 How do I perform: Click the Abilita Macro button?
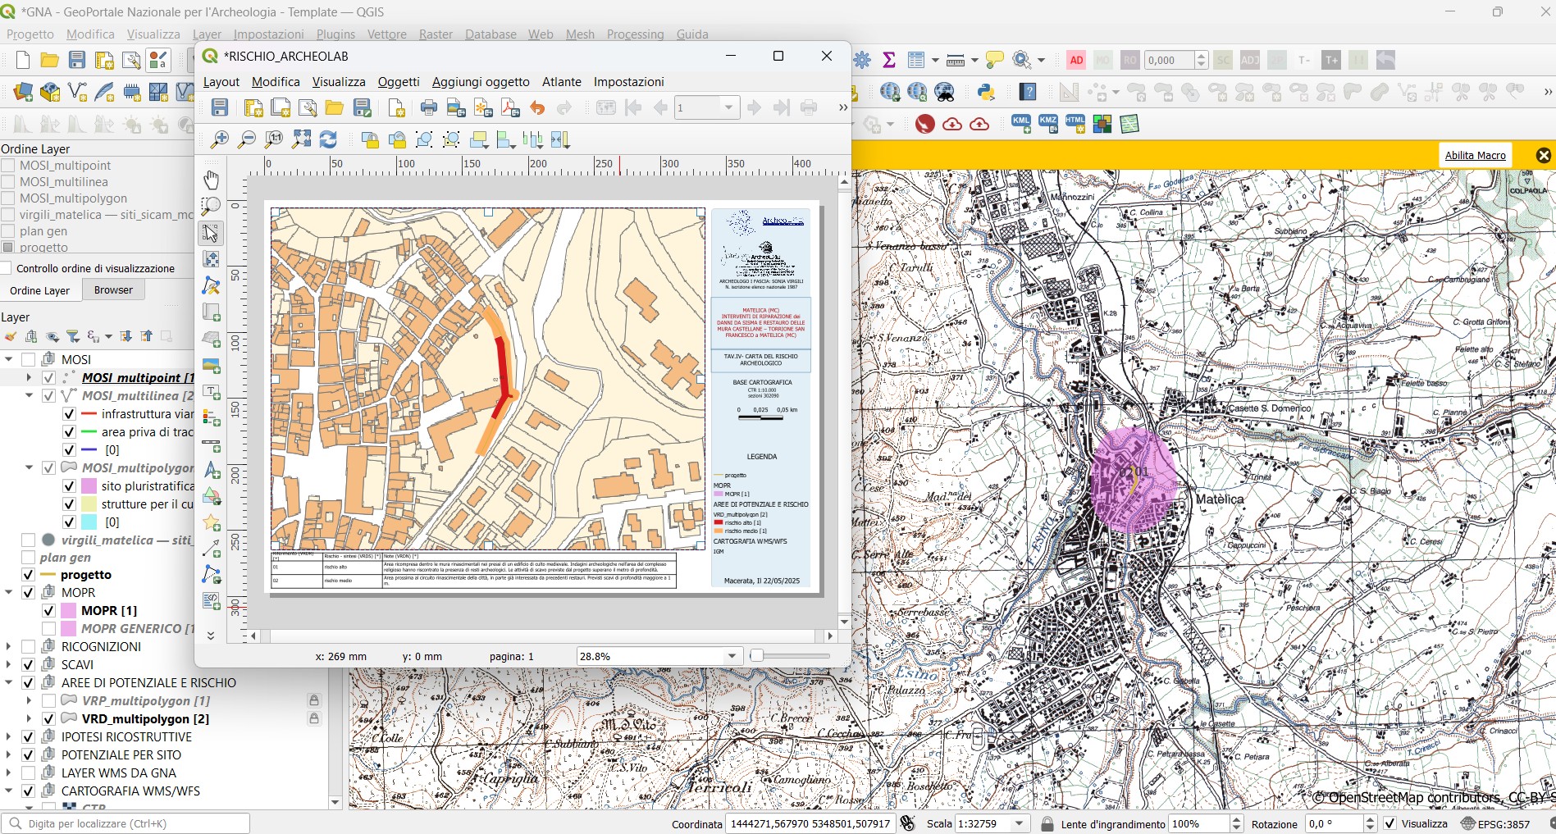coord(1475,155)
